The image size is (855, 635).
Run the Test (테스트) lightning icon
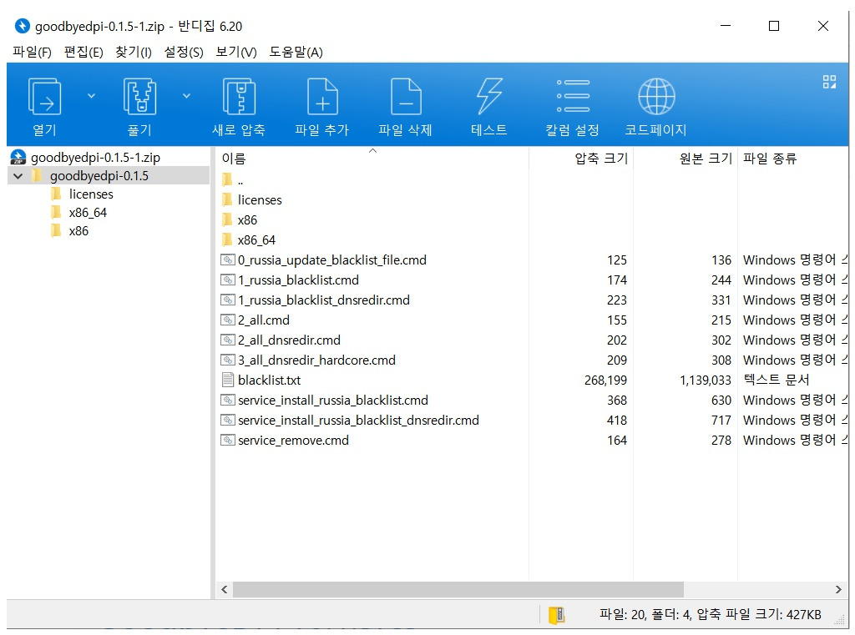click(x=489, y=97)
